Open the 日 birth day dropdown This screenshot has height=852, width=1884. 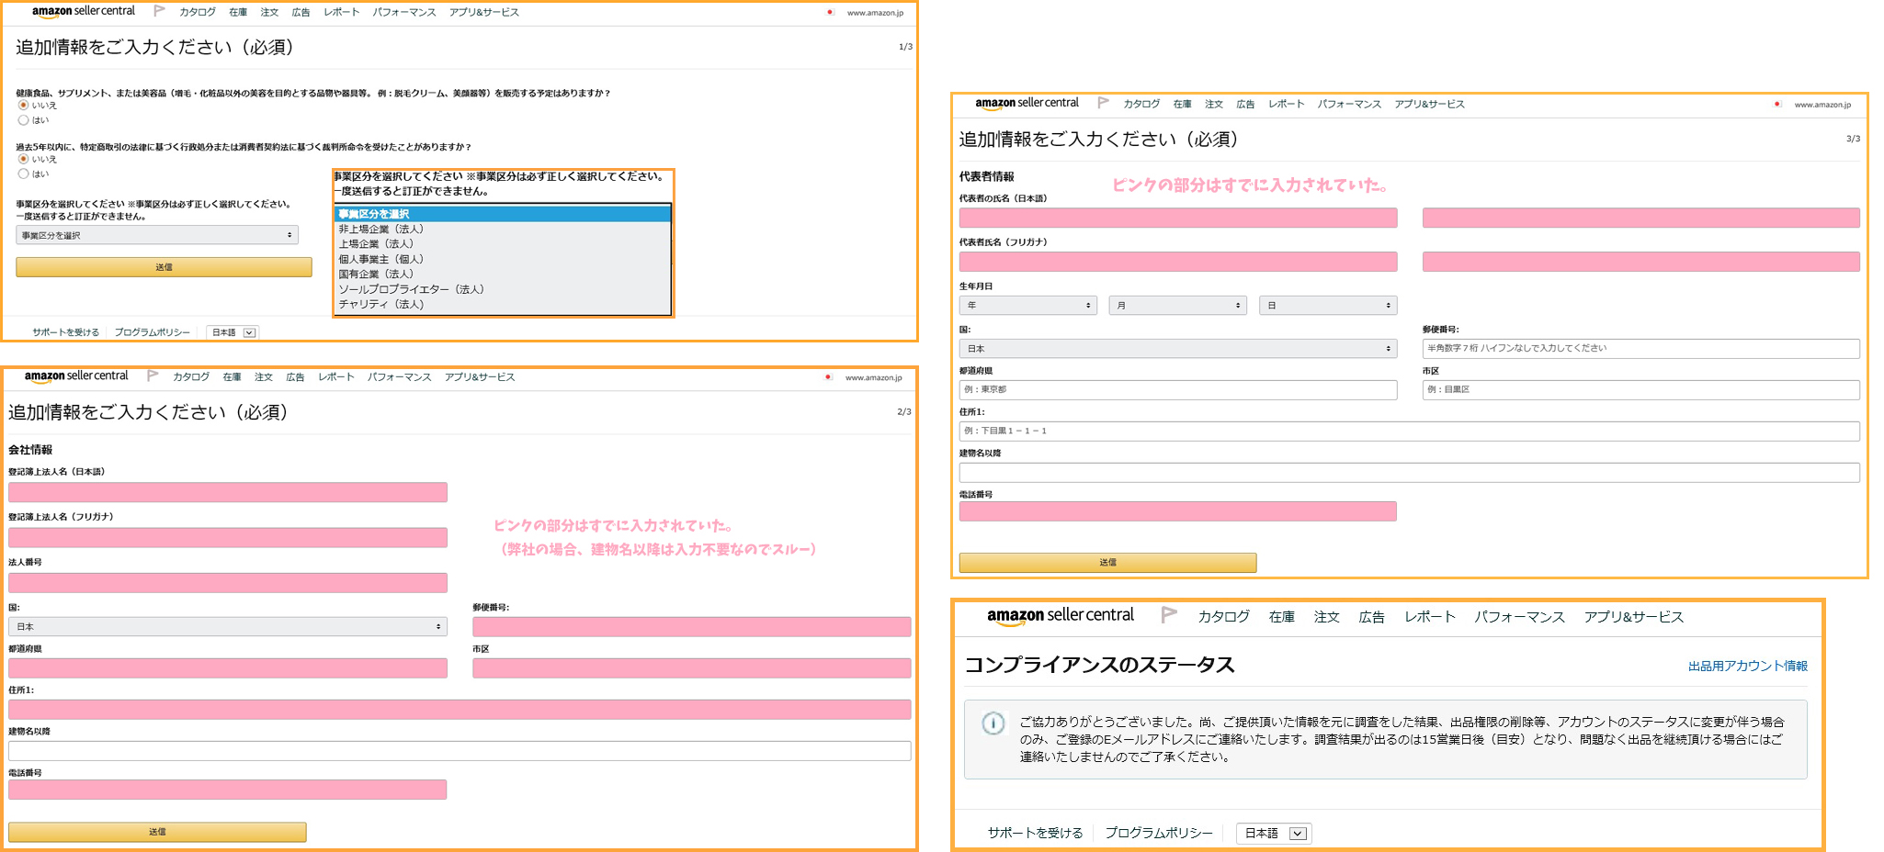coord(1328,305)
